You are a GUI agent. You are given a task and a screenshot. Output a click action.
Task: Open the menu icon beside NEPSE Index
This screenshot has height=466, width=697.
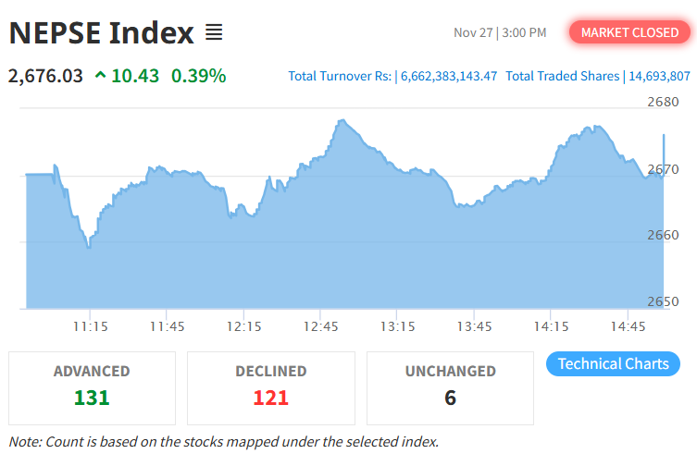tap(214, 34)
